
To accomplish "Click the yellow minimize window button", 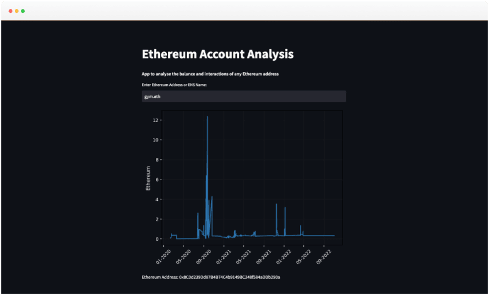I will (x=17, y=11).
